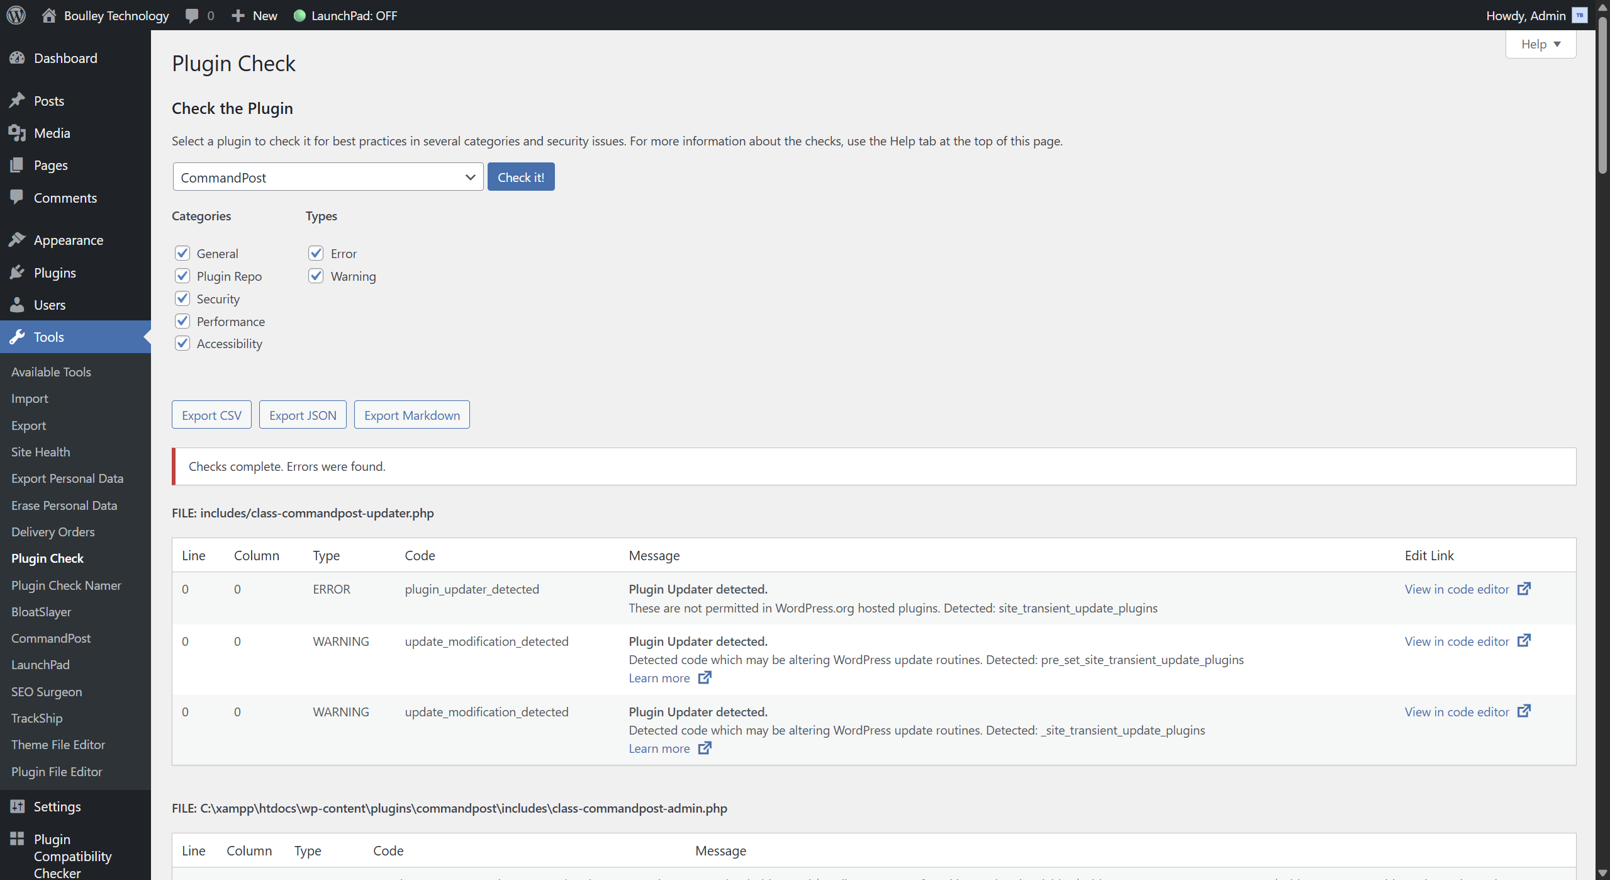Image resolution: width=1610 pixels, height=880 pixels.
Task: Open the Learn more link for the first warning
Action: pos(658,678)
